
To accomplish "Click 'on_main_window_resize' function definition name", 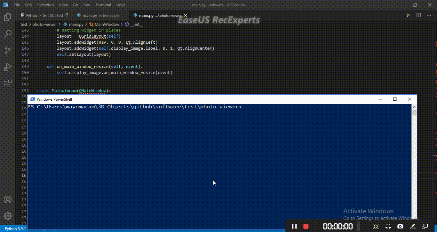I will click(83, 67).
